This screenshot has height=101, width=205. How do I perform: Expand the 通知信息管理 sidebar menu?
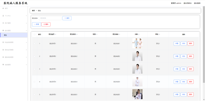pos(14,57)
